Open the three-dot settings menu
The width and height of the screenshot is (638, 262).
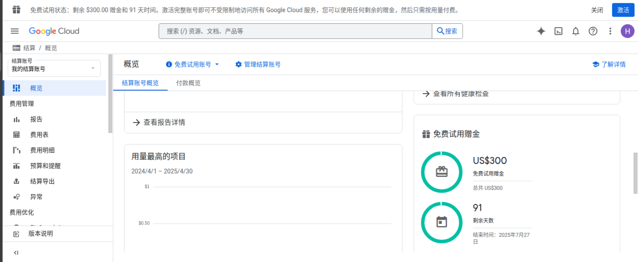click(x=610, y=31)
